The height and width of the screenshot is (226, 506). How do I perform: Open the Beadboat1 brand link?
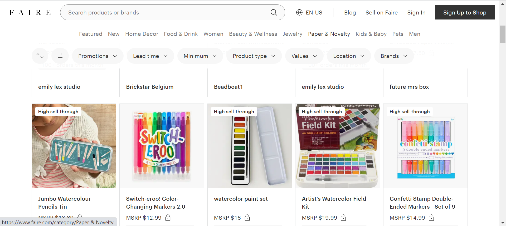point(228,87)
